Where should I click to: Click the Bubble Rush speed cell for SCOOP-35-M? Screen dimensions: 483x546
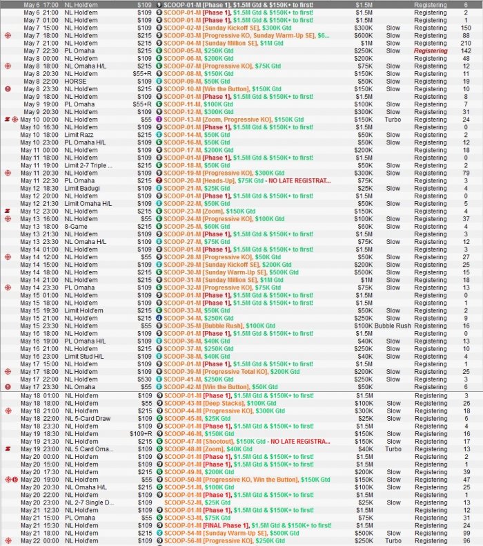(393, 326)
